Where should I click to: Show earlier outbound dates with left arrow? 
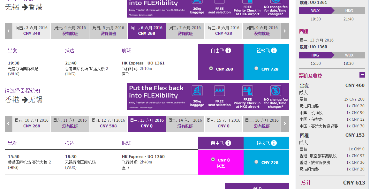click(x=9, y=31)
